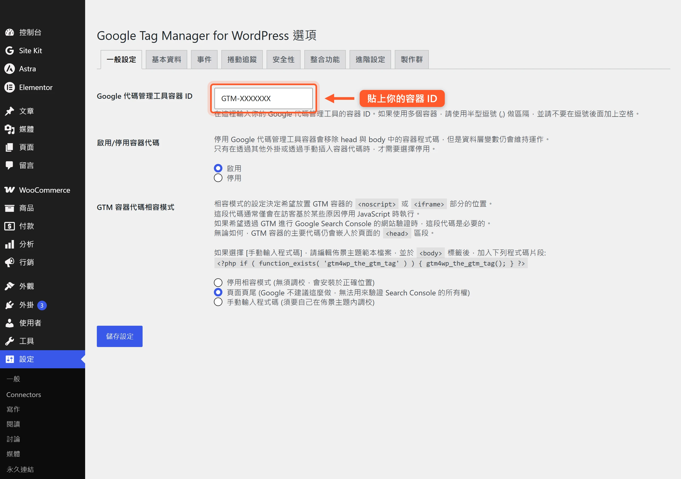The image size is (681, 479).
Task: Open the 整合功能 tab
Action: coord(325,59)
